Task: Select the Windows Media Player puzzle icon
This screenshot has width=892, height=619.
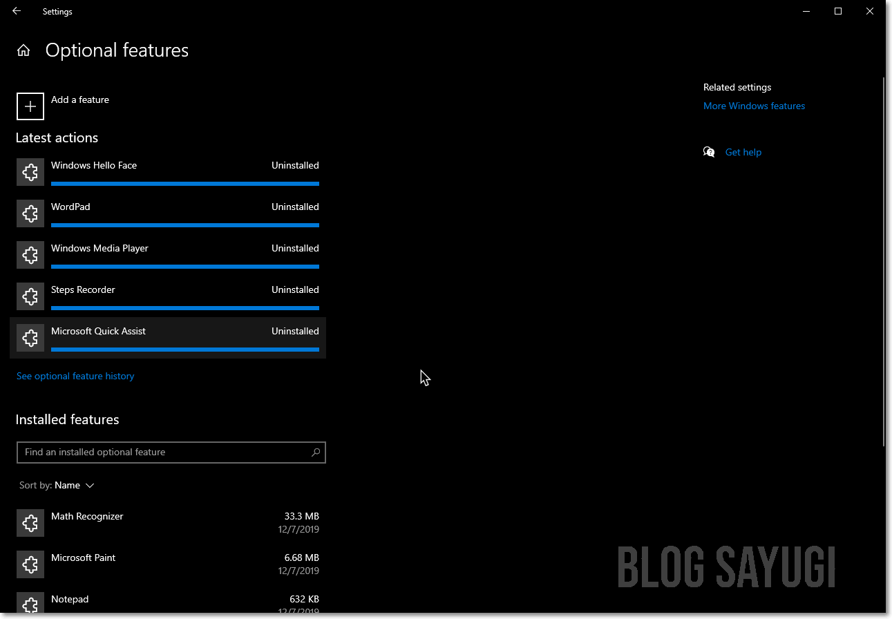Action: (x=30, y=255)
